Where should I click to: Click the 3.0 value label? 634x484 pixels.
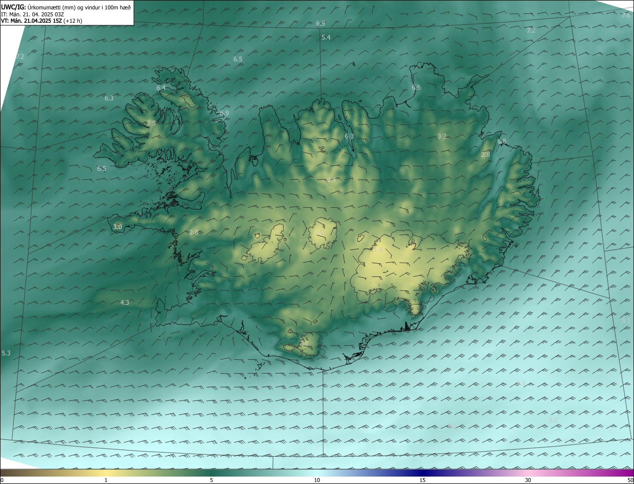pyautogui.click(x=117, y=227)
